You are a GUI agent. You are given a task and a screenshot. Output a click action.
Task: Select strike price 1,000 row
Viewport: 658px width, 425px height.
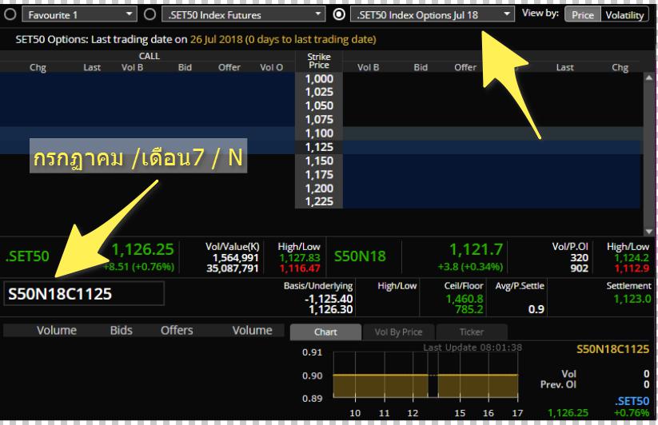(319, 79)
